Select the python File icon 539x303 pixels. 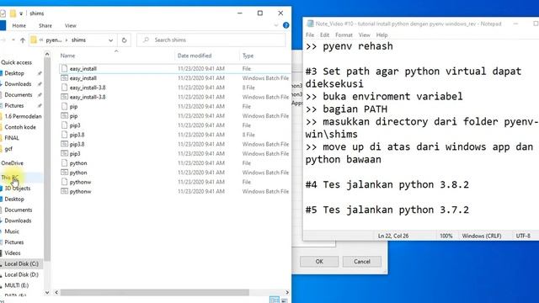click(64, 162)
